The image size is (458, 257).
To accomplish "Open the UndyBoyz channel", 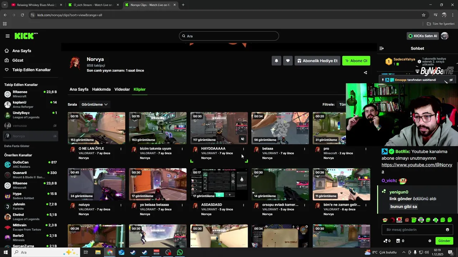I will 30,115.
